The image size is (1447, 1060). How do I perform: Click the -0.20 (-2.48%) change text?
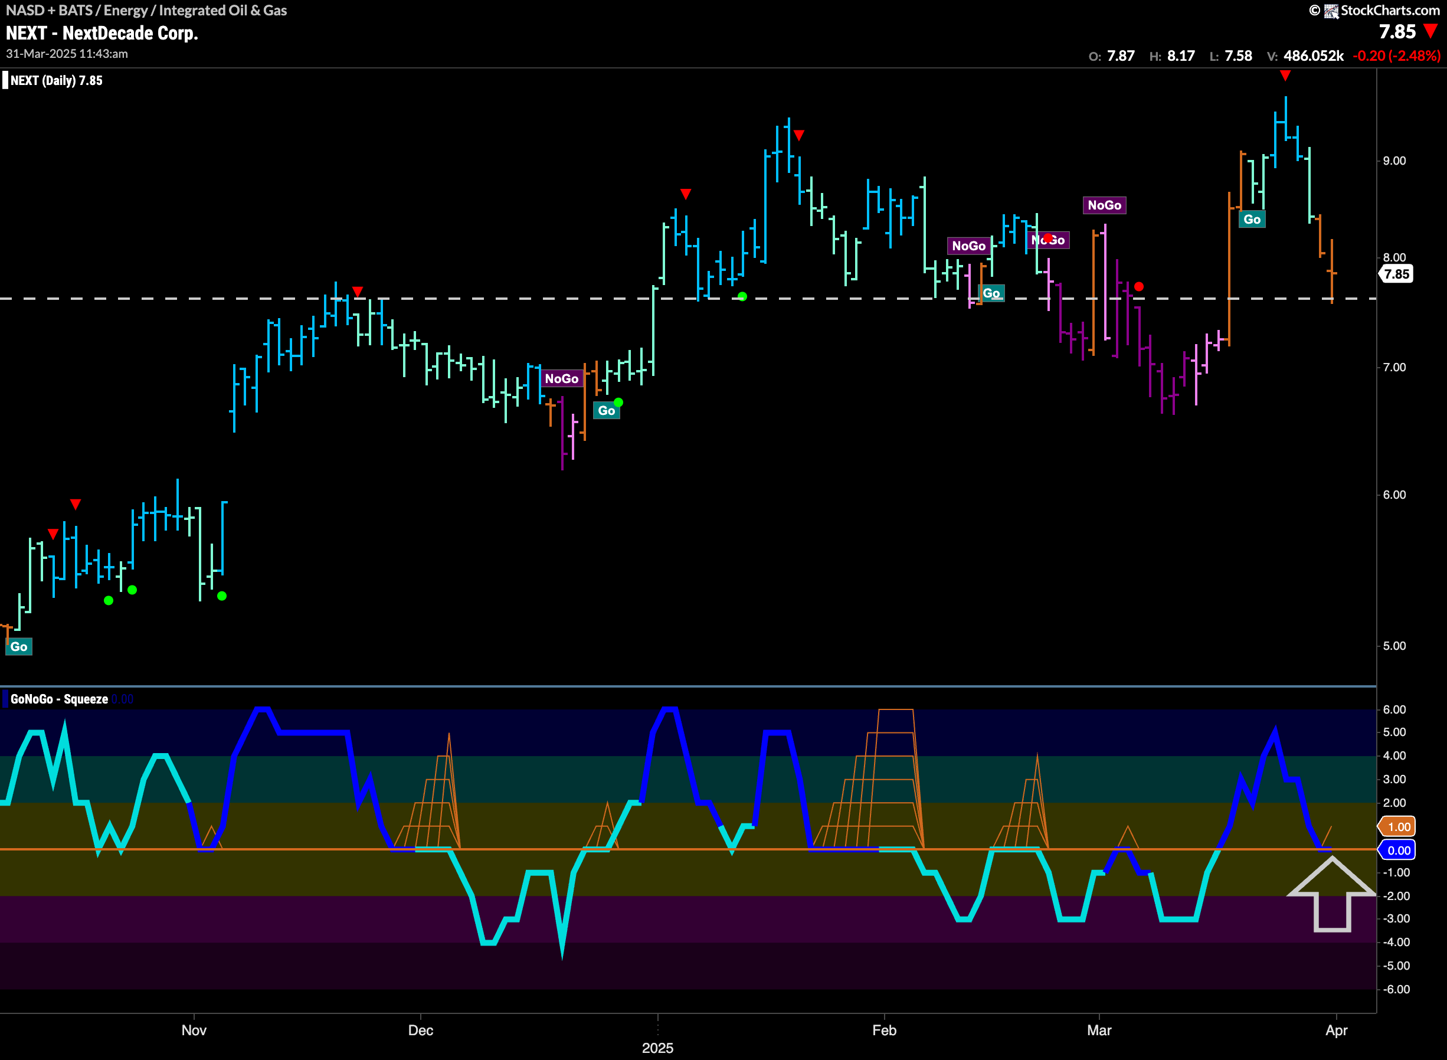[x=1396, y=56]
